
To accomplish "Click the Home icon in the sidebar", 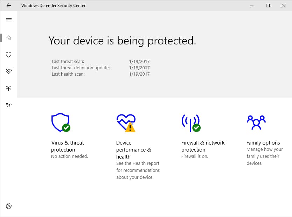I will coord(9,38).
